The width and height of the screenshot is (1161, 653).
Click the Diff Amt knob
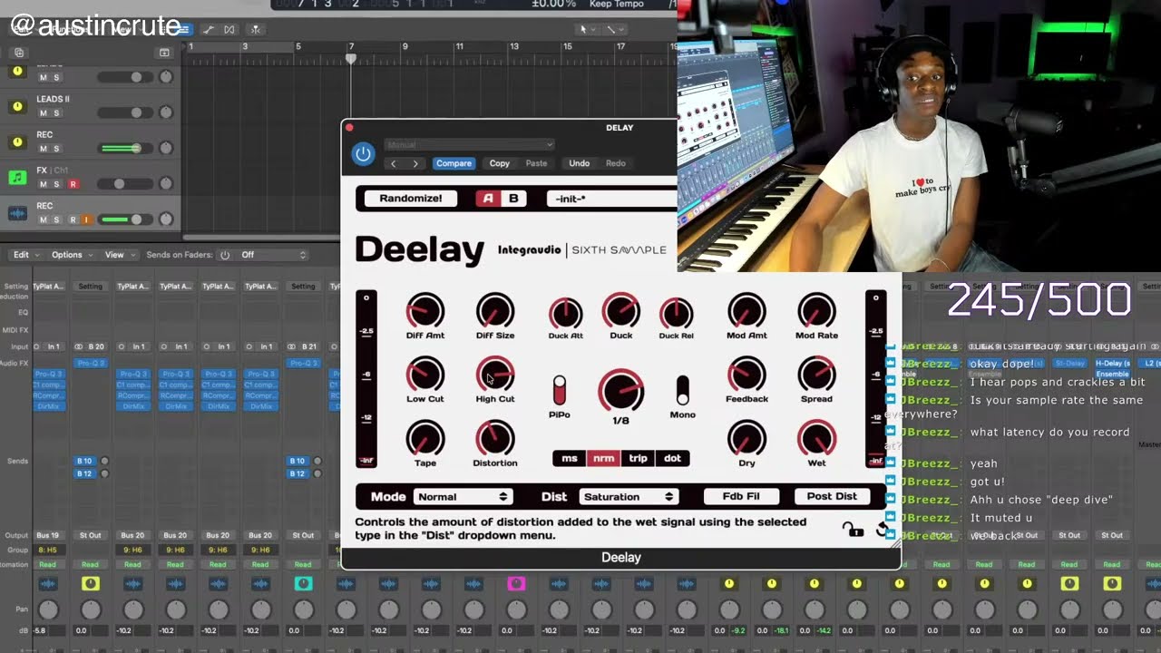(424, 311)
